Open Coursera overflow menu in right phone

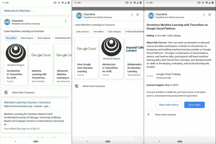pos(204,15)
